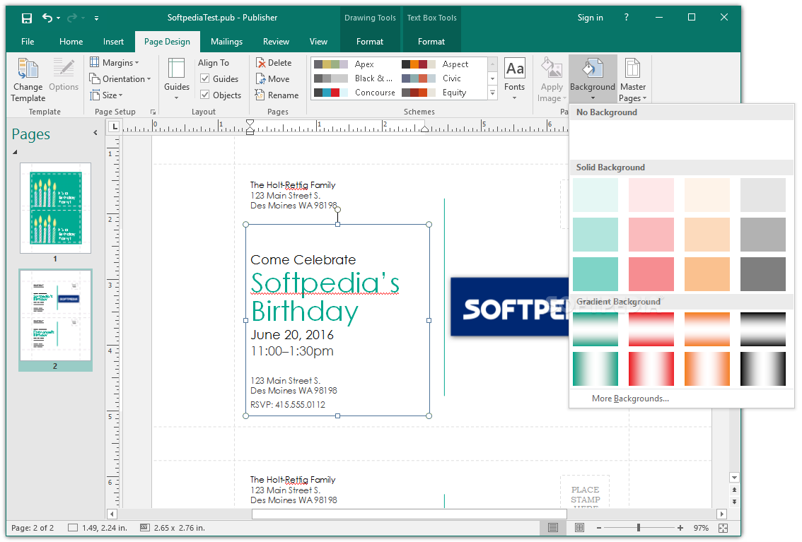Viewport: 802px width, 542px height.
Task: Select page 2 thumbnail
Action: 55,315
